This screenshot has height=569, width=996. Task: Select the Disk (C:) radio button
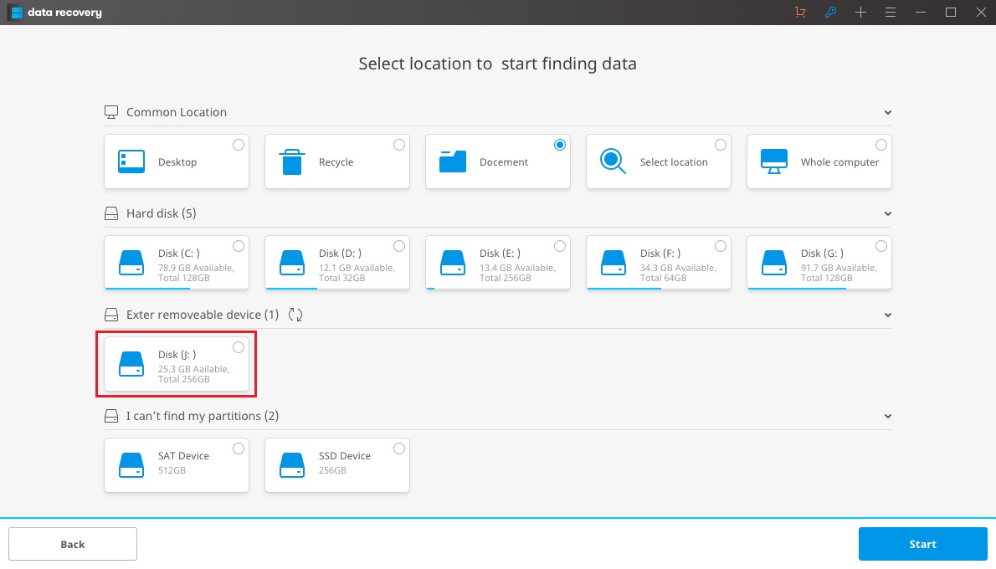[239, 246]
